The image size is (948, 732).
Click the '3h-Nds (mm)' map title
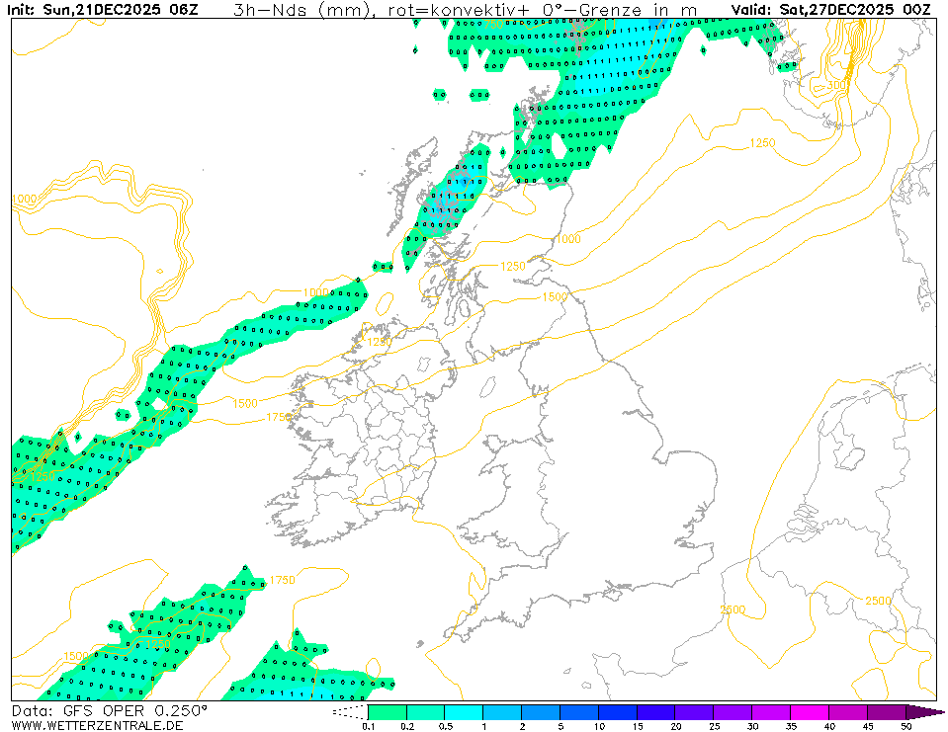[x=303, y=11]
